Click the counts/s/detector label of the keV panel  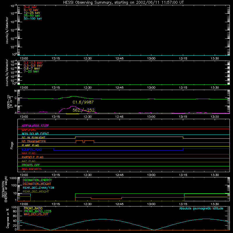[x=7, y=30]
